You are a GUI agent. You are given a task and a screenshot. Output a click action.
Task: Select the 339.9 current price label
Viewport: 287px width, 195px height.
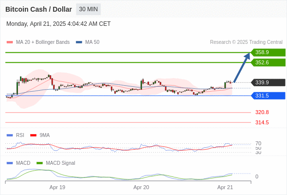pos(268,82)
